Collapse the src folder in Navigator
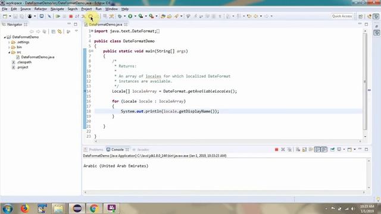Image resolution: width=381 pixels, height=214 pixels. [10, 52]
